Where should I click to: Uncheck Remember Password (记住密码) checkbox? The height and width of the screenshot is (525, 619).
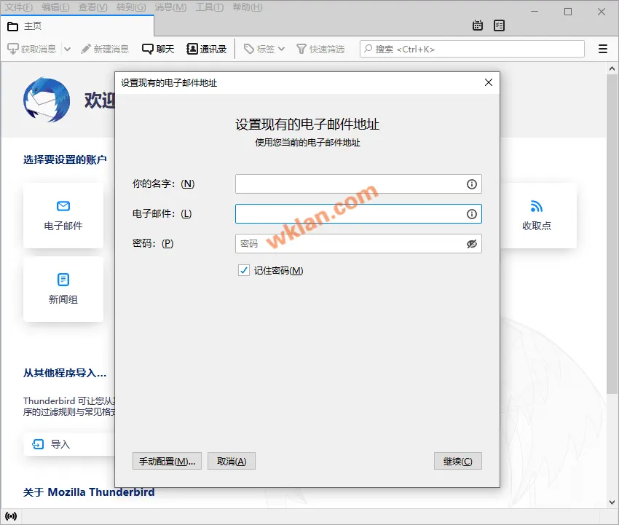(243, 270)
